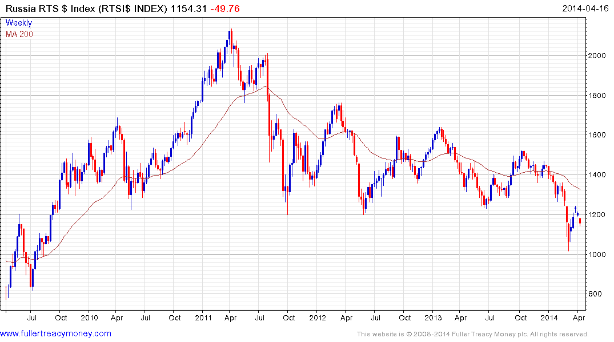Click the 2014 year axis label
Image resolution: width=614 pixels, height=342 pixels.
549,318
